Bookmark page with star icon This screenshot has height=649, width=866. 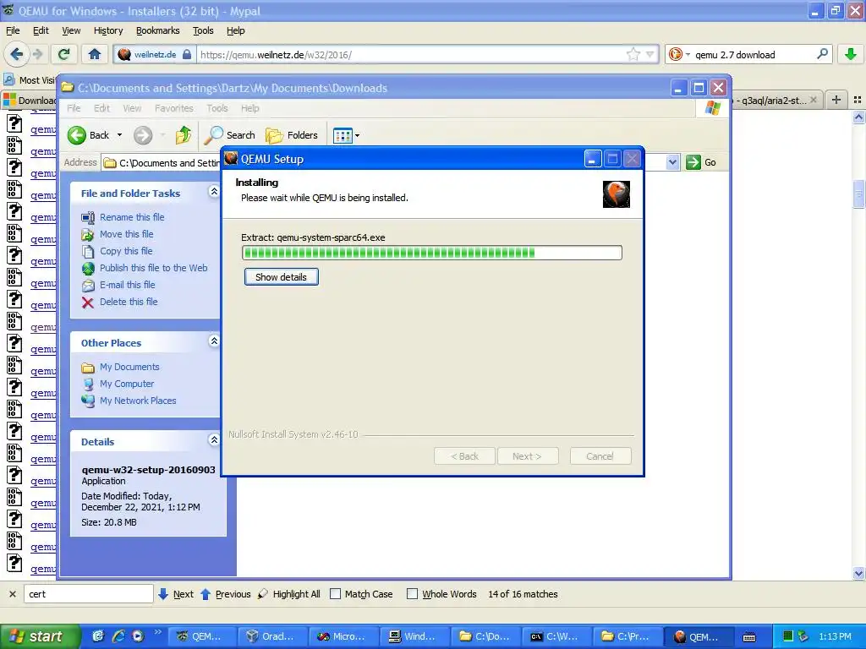633,54
